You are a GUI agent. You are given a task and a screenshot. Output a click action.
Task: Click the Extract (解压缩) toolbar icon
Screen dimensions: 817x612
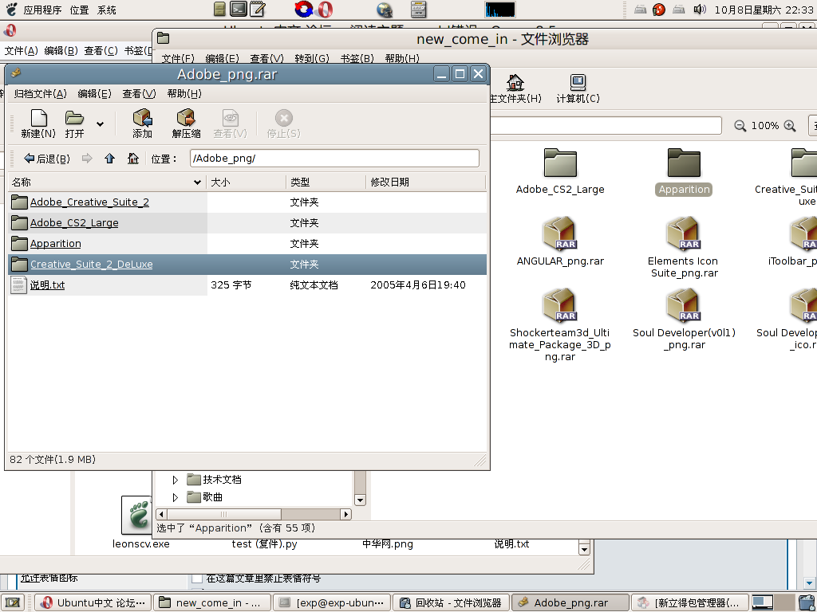[x=186, y=124]
